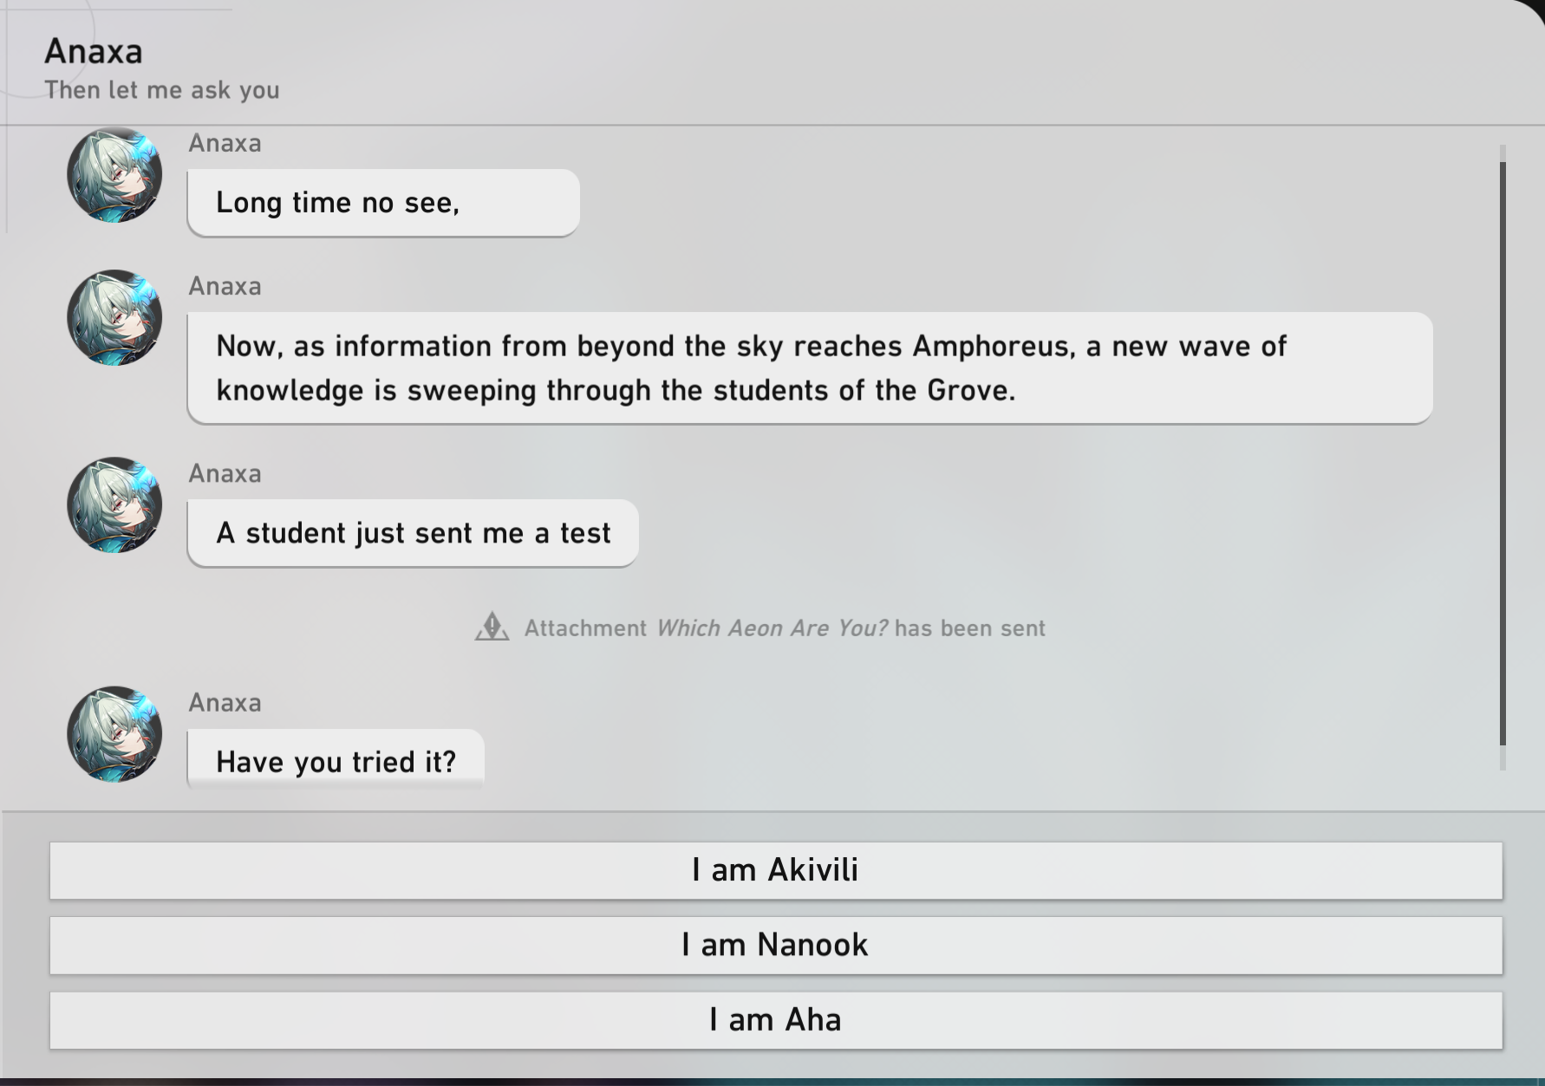This screenshot has width=1545, height=1086.
Task: Select the message about knowledge sweeping through the Grove
Action: point(810,368)
